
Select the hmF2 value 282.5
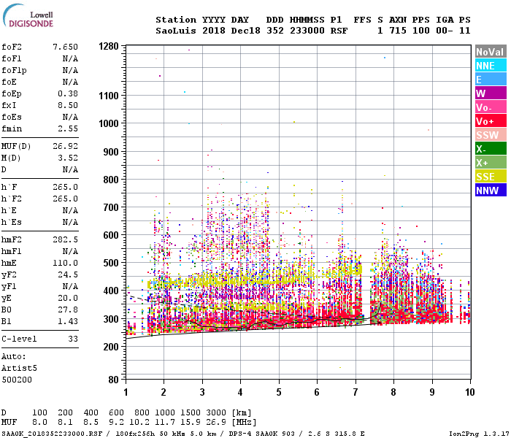(65, 239)
